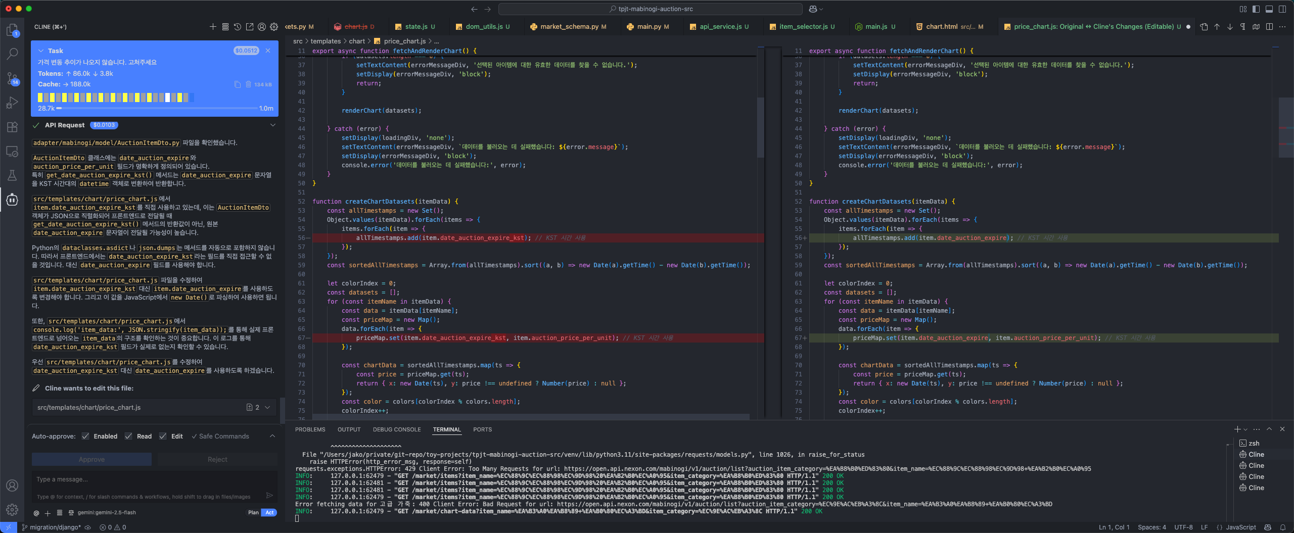Open more editor actions ellipsis
Image resolution: width=1294 pixels, height=533 pixels.
tap(1282, 27)
